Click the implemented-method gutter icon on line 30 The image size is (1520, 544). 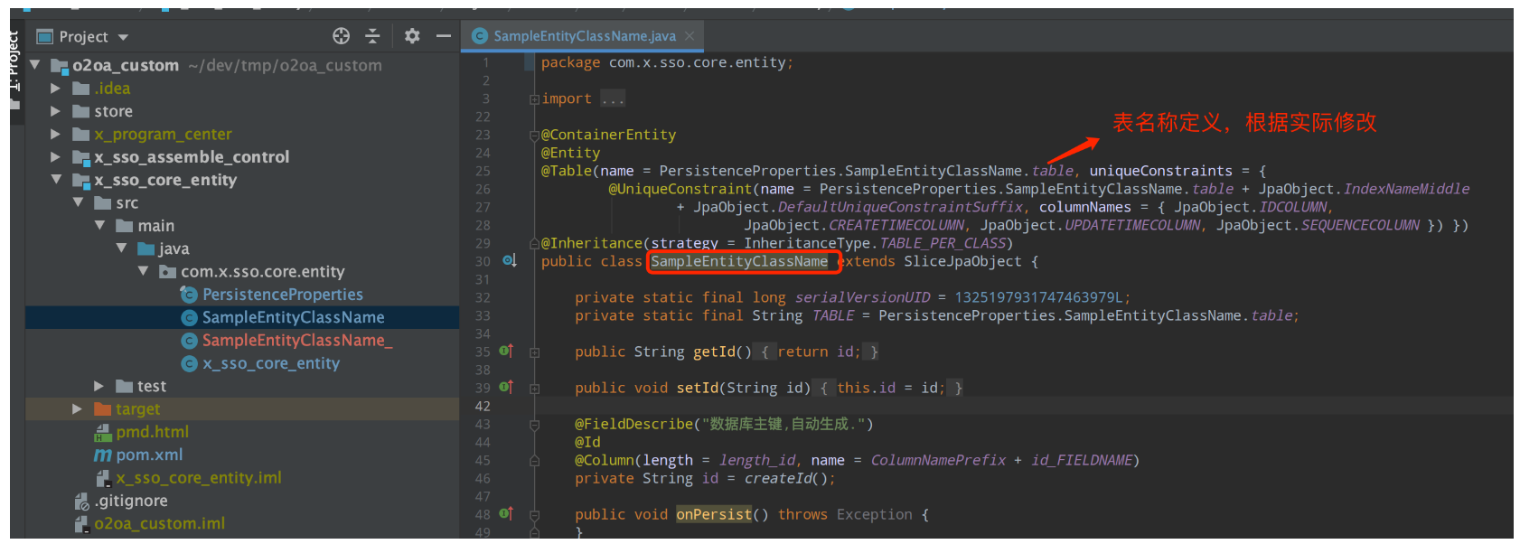tap(509, 261)
